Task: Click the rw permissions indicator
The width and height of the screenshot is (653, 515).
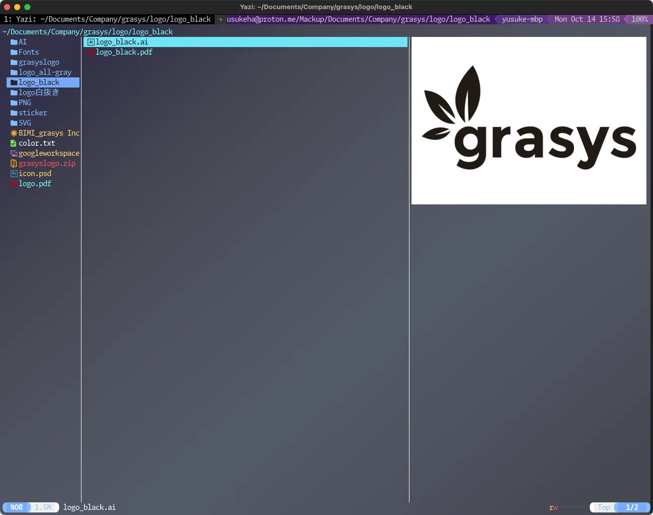Action: [x=553, y=507]
